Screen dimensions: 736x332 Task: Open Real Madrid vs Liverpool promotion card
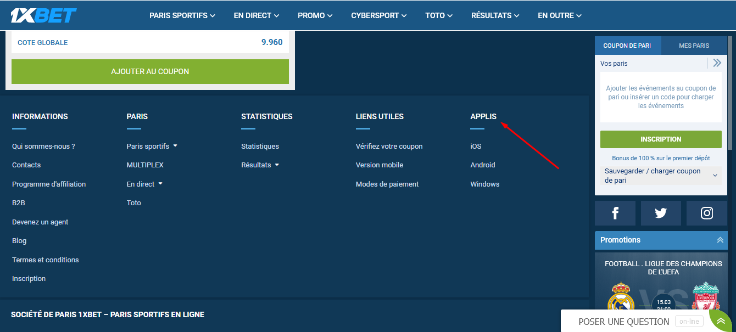tap(661, 283)
